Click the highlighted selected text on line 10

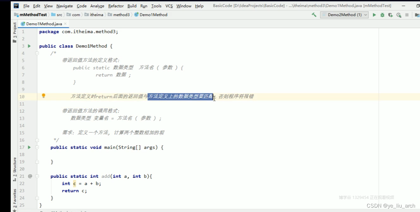(x=180, y=97)
